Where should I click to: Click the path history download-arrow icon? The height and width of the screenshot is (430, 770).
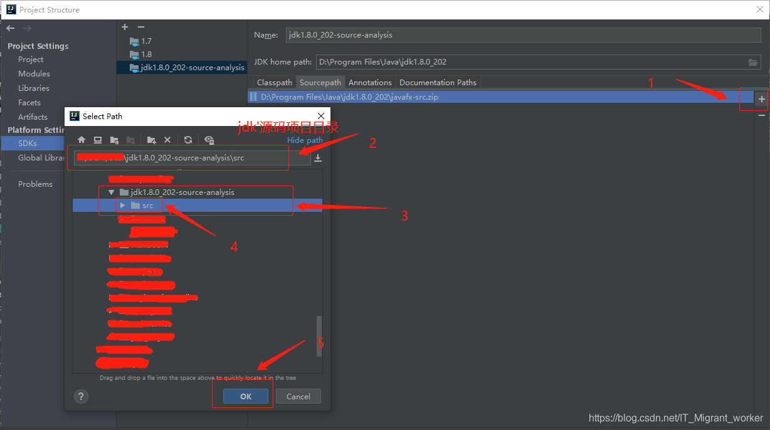point(318,158)
